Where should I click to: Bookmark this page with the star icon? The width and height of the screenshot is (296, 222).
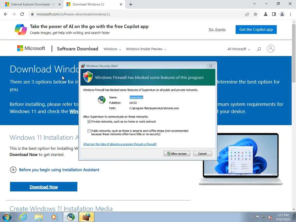(x=255, y=14)
